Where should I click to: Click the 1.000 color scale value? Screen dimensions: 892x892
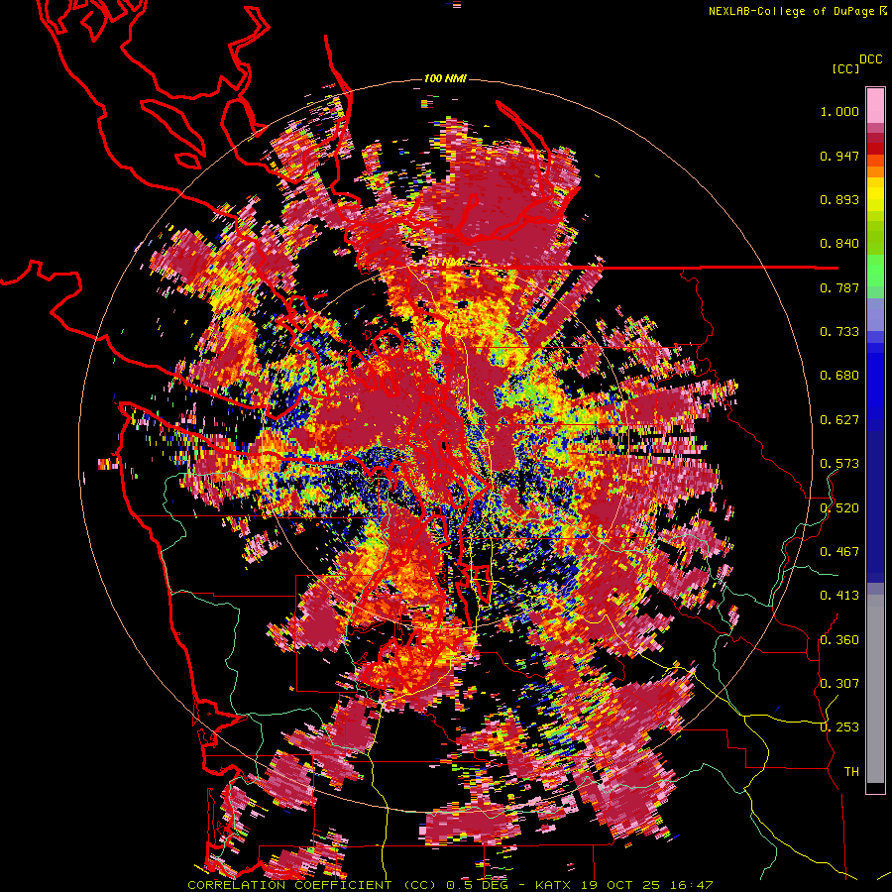tap(839, 111)
